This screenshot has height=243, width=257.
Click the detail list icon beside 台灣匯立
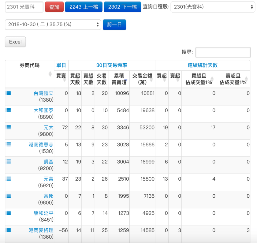coord(8,93)
